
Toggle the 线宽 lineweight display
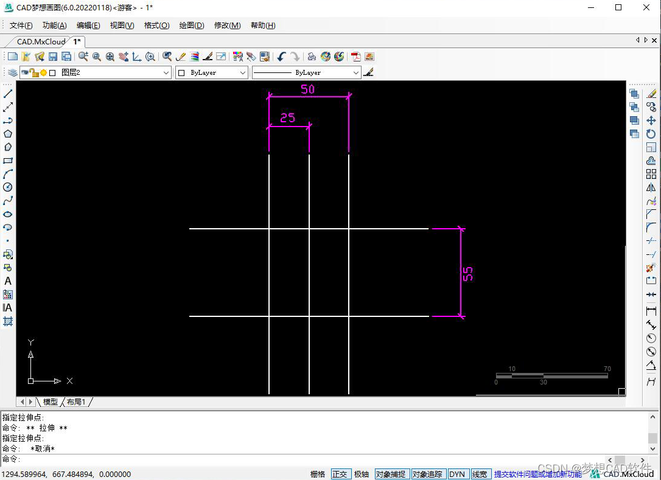(480, 474)
